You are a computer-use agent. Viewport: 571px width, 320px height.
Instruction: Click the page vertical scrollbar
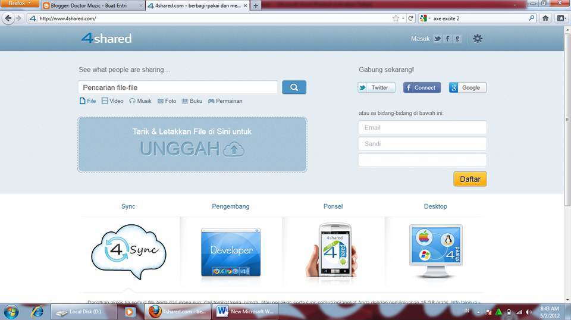[567, 120]
